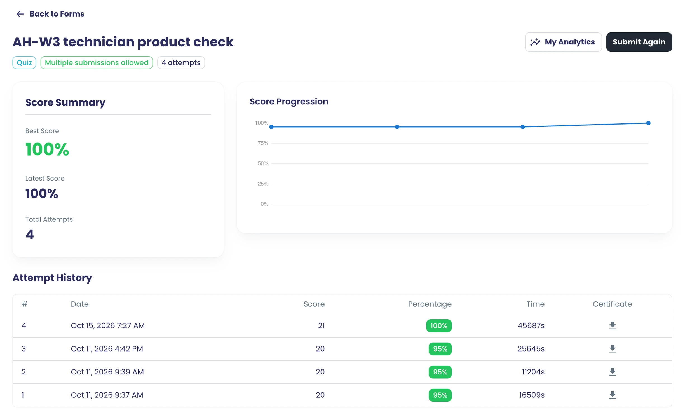Select the first data point on chart
The width and height of the screenshot is (685, 417).
pos(271,127)
